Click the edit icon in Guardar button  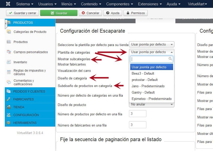(52, 13)
